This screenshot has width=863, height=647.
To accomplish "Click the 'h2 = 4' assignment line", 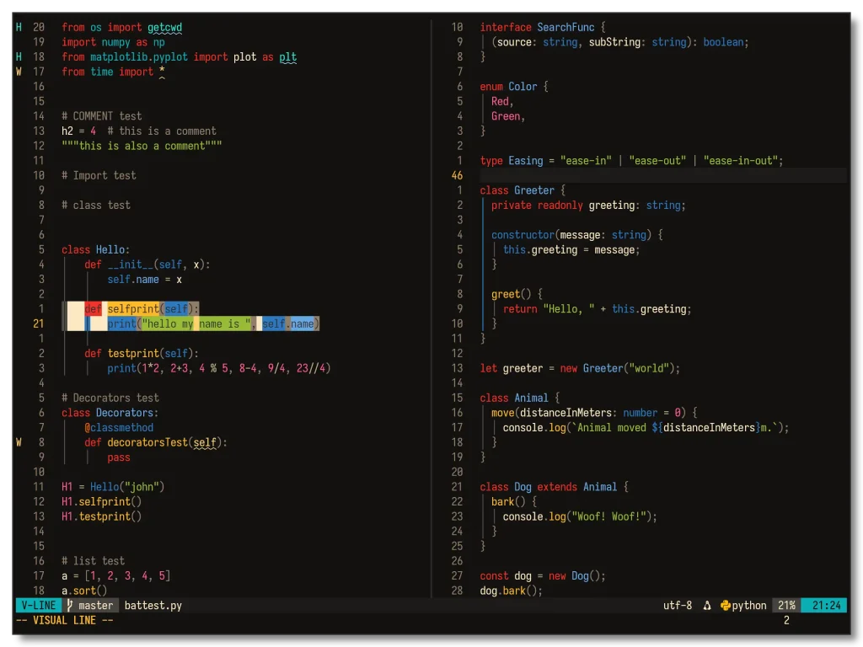I will pyautogui.click(x=139, y=131).
